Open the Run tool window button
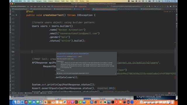The height and width of the screenshot is (105, 187). coord(21,93)
